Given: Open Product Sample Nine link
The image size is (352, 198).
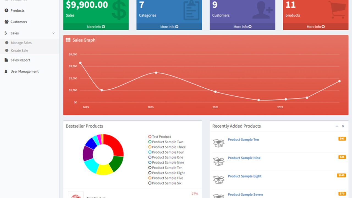Looking at the screenshot, I should pos(244,158).
